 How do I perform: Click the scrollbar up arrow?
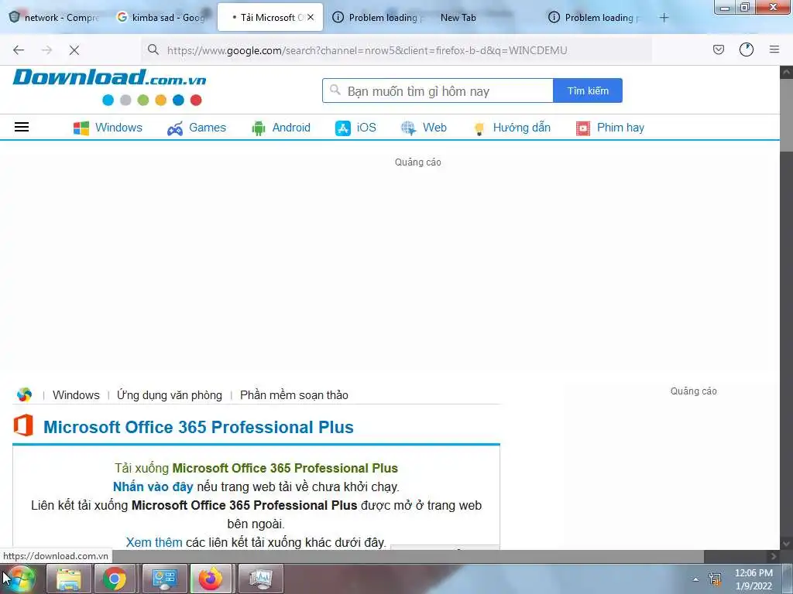click(x=786, y=72)
